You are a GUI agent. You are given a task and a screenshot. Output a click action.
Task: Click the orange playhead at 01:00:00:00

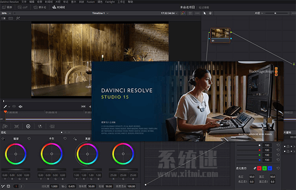[5, 112]
